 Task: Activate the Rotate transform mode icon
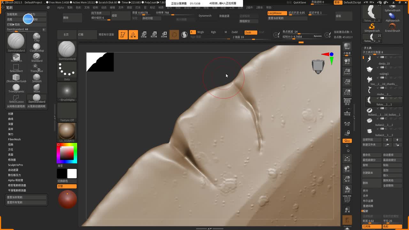pyautogui.click(x=164, y=34)
